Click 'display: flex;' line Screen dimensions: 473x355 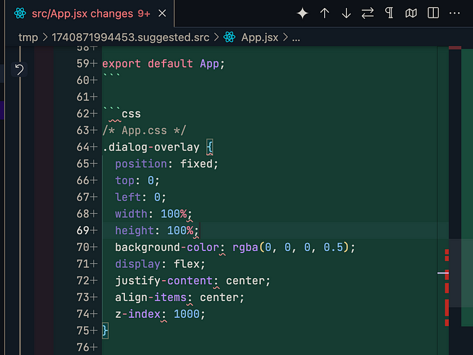click(x=160, y=264)
